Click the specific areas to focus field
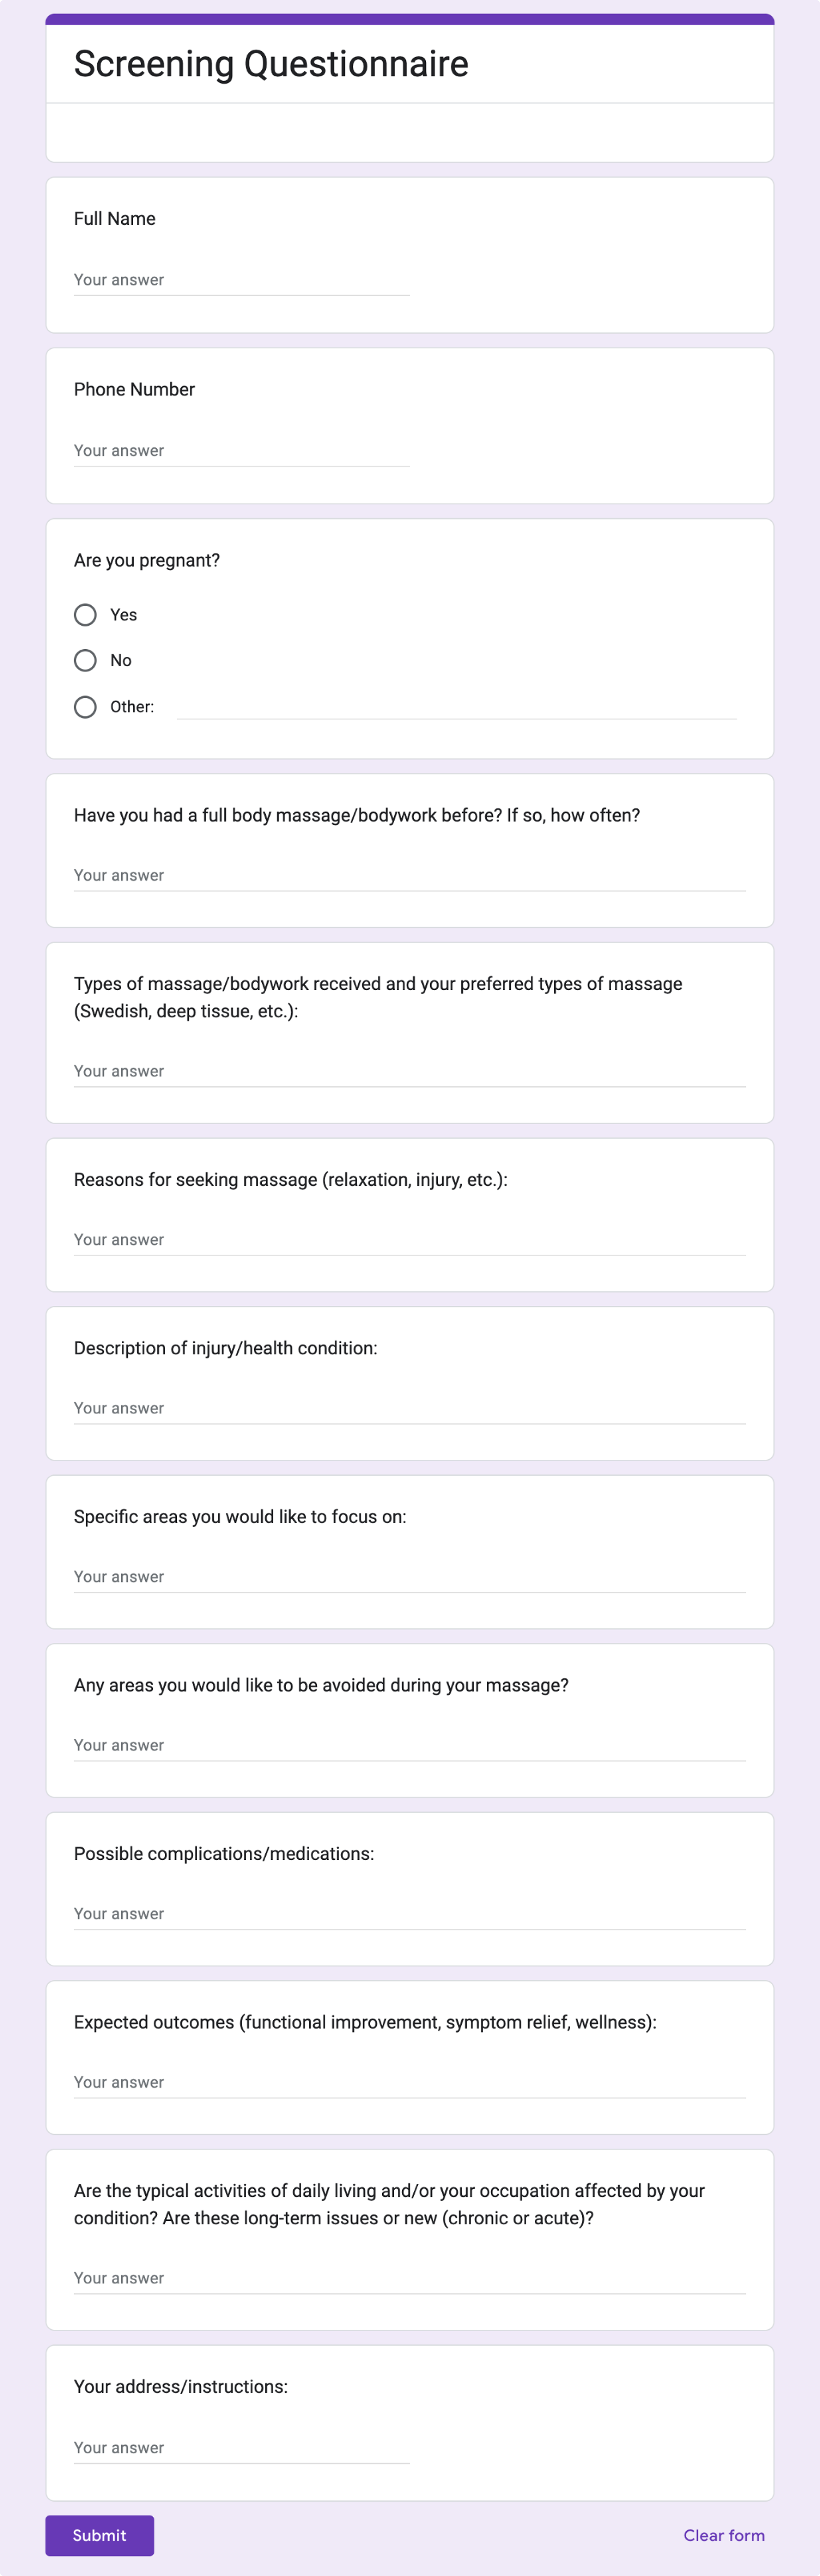 pos(410,1577)
